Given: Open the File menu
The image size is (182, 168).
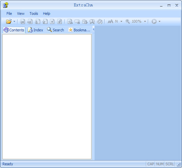Looking at the screenshot, I should click(9, 13).
